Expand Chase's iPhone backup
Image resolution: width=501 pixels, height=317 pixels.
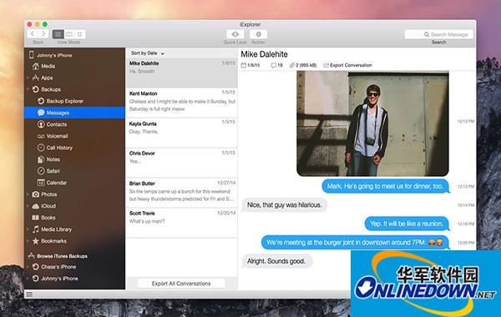click(28, 267)
